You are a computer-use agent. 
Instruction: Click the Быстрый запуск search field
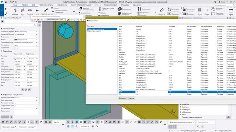223,5
